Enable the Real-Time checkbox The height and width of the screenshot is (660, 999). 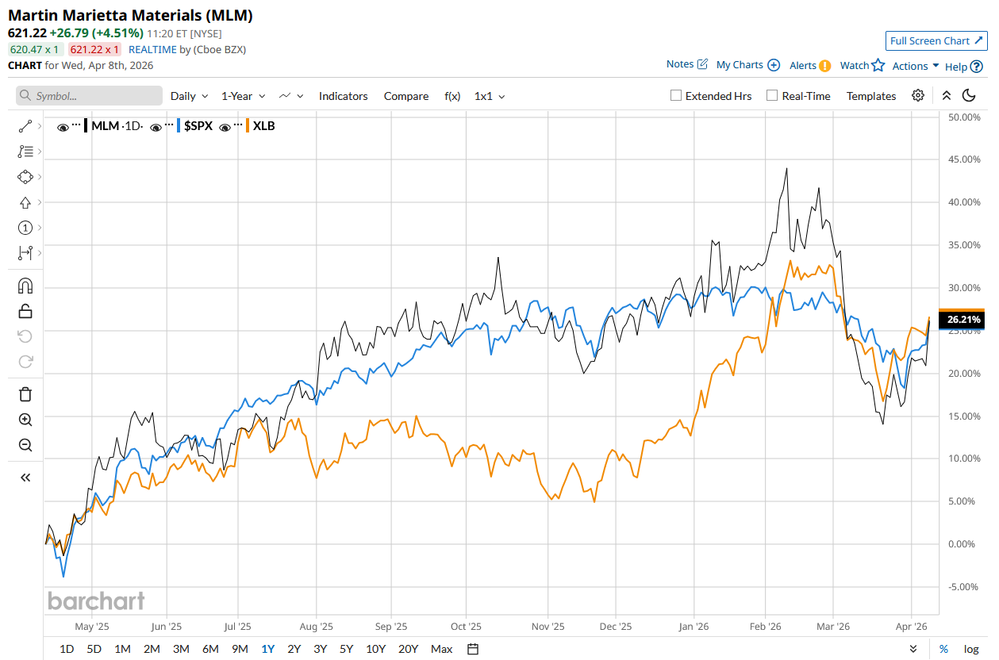click(x=772, y=96)
